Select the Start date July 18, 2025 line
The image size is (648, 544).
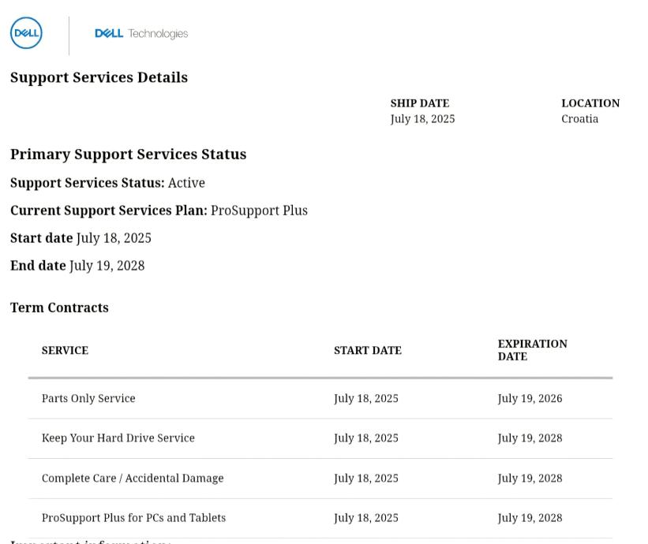[81, 238]
